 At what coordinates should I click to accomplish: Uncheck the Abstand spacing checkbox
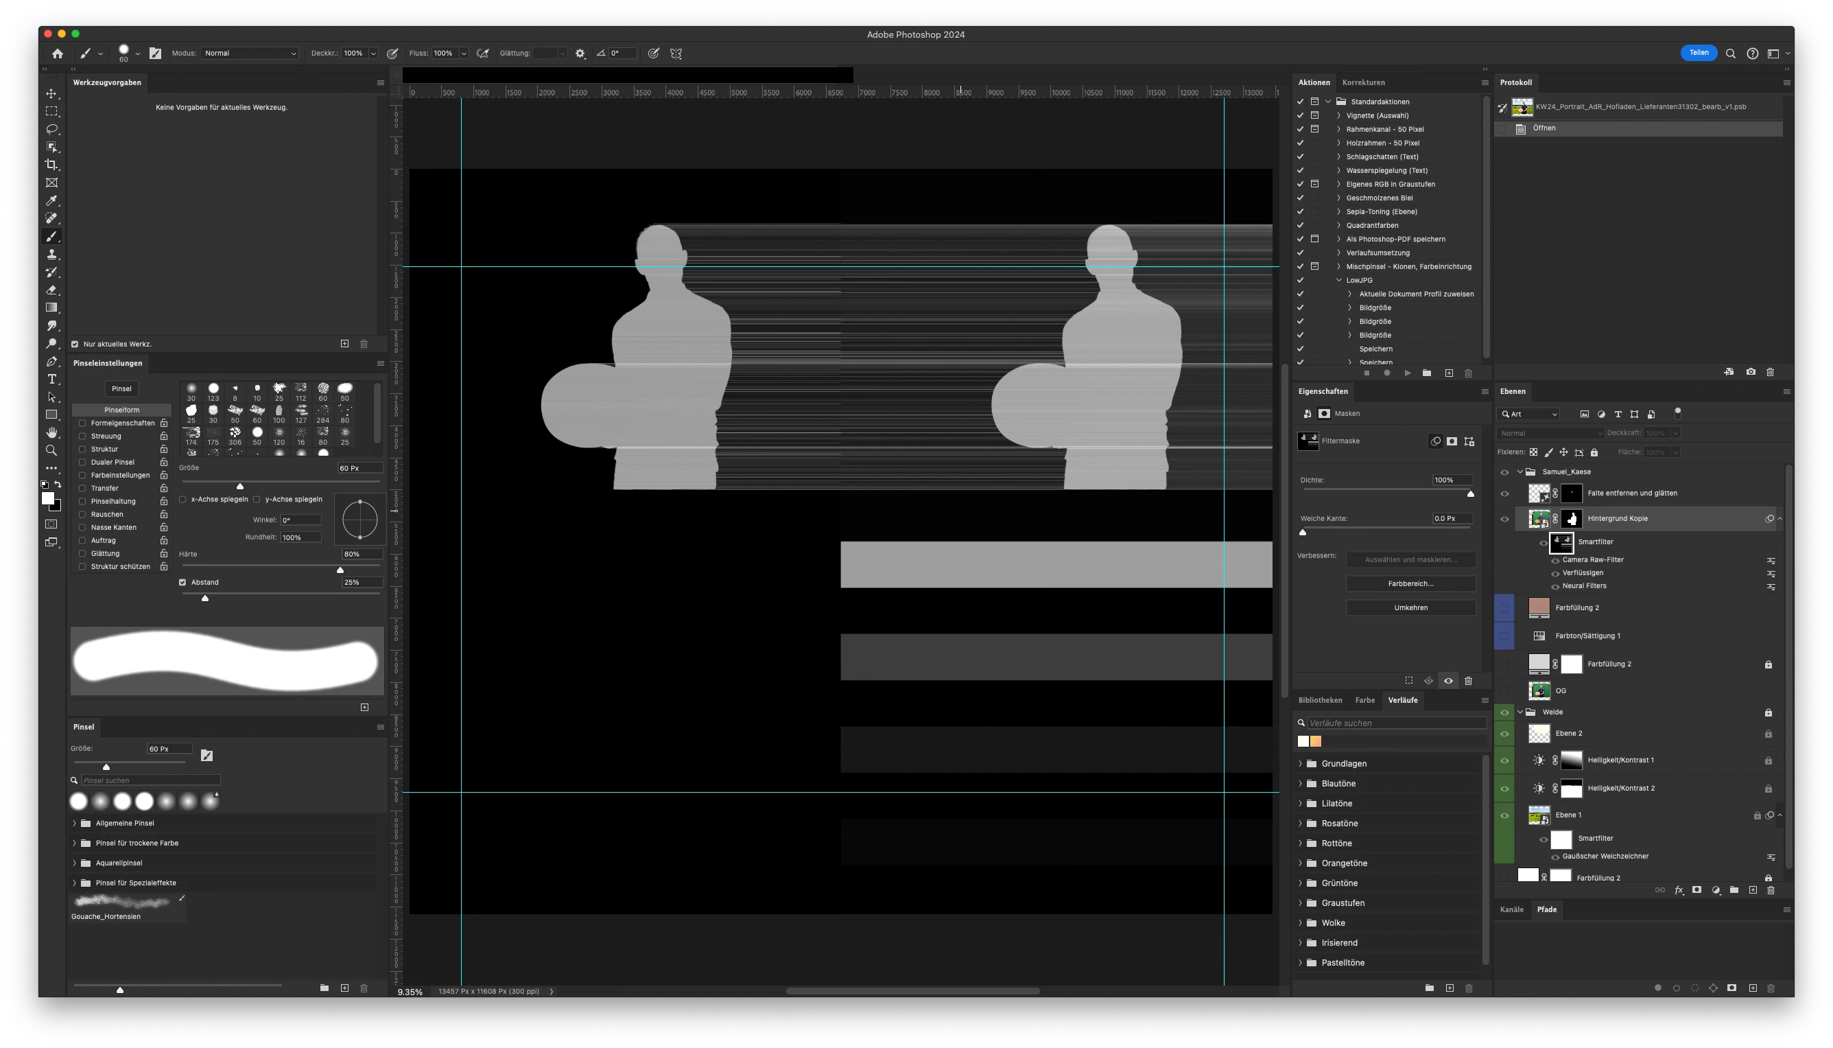[182, 582]
